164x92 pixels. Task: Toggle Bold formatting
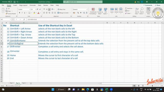[19, 13]
